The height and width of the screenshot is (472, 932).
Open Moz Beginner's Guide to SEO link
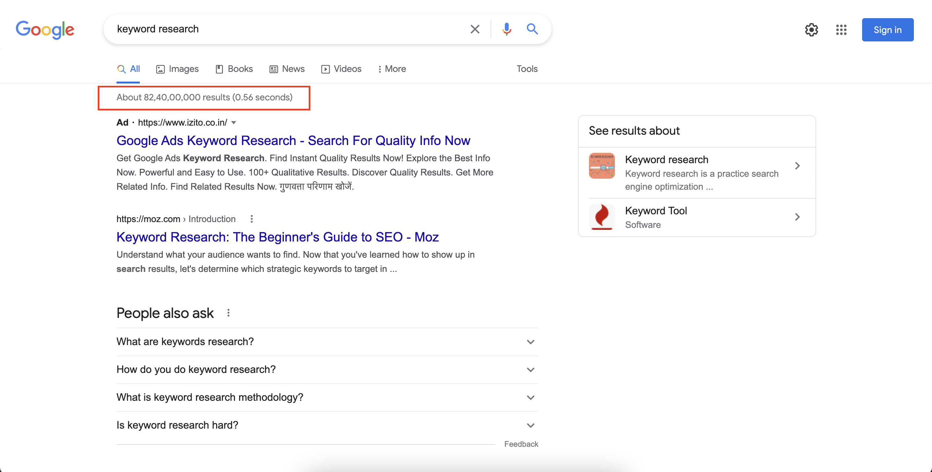(278, 237)
